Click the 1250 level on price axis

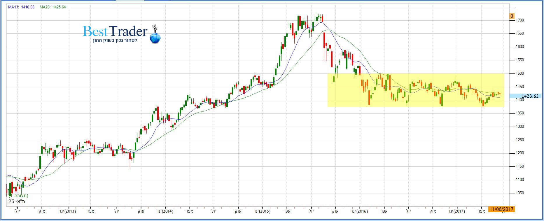pyautogui.click(x=520, y=140)
